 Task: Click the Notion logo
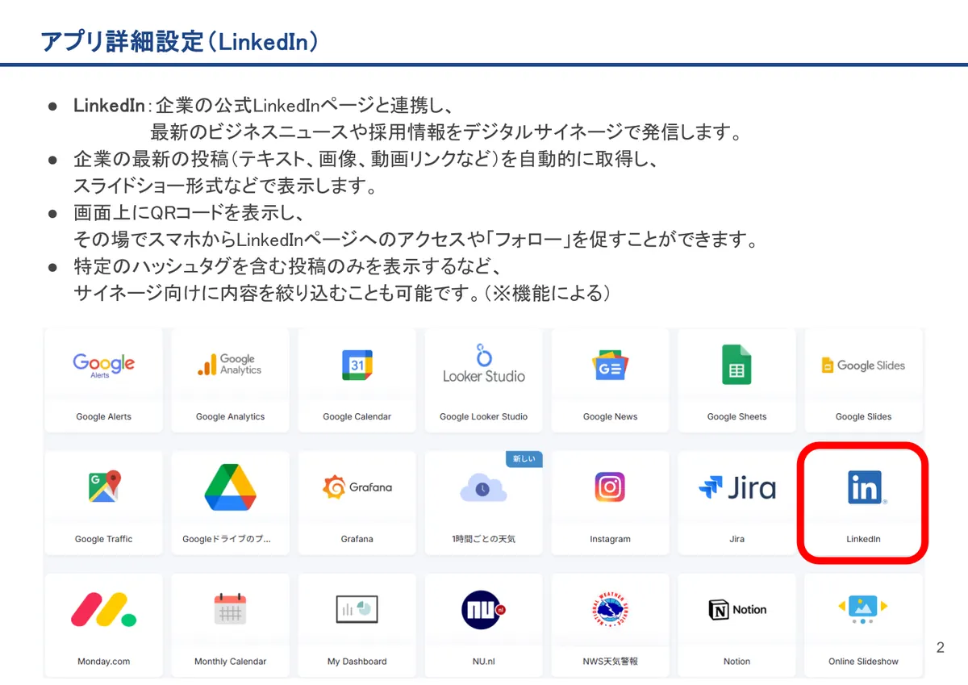(736, 610)
